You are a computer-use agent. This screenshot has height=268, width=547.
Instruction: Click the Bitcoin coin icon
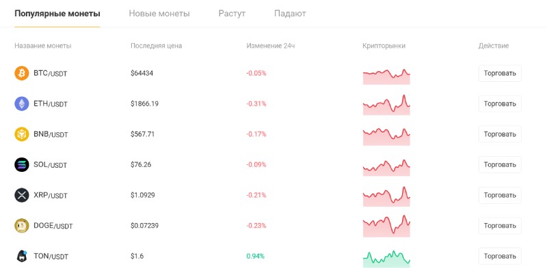coord(22,74)
